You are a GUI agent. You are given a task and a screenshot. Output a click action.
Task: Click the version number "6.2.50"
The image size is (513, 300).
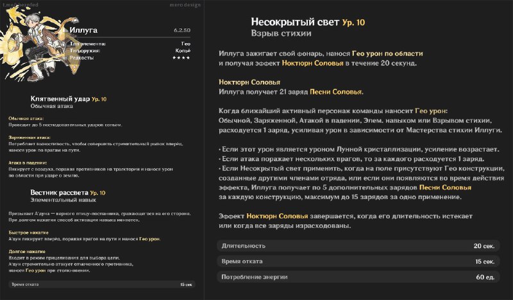[182, 30]
